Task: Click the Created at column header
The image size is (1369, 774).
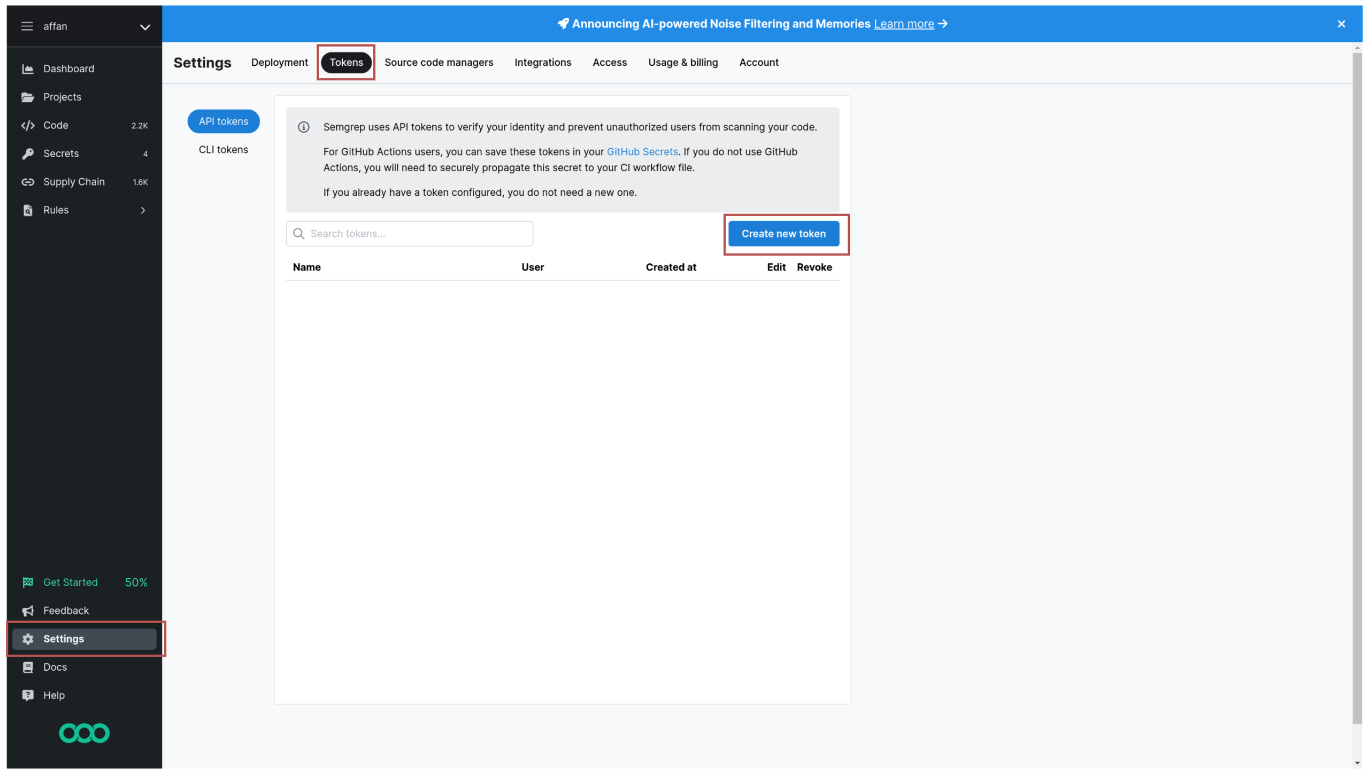Action: [x=671, y=267]
